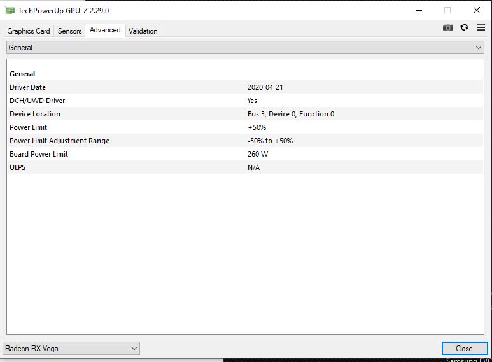This screenshot has width=492, height=362.
Task: Click the Close button
Action: (x=465, y=349)
